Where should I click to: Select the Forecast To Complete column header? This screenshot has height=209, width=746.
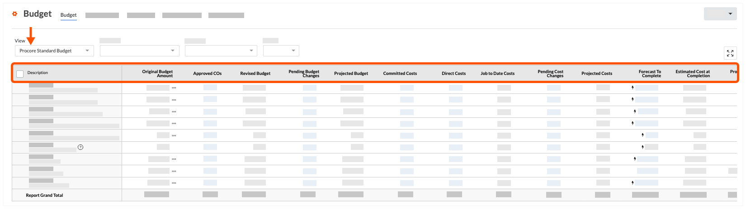click(x=650, y=74)
